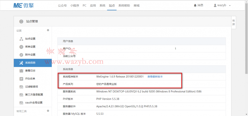The image size is (248, 116).
Task: Click the globe icon beside 站点管理
Action: [x=21, y=21]
